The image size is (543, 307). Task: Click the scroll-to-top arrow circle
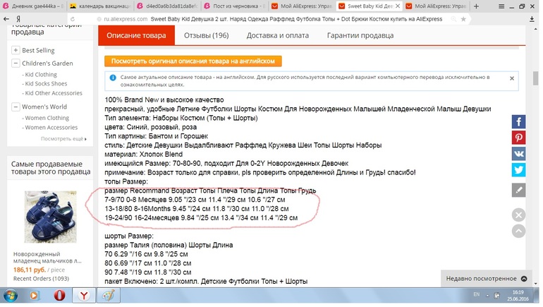518,230
